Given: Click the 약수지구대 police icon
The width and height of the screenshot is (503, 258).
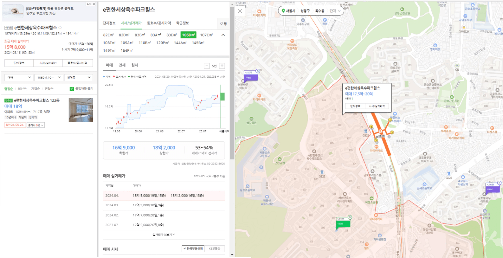Looking at the screenshot, I should click(x=303, y=20).
